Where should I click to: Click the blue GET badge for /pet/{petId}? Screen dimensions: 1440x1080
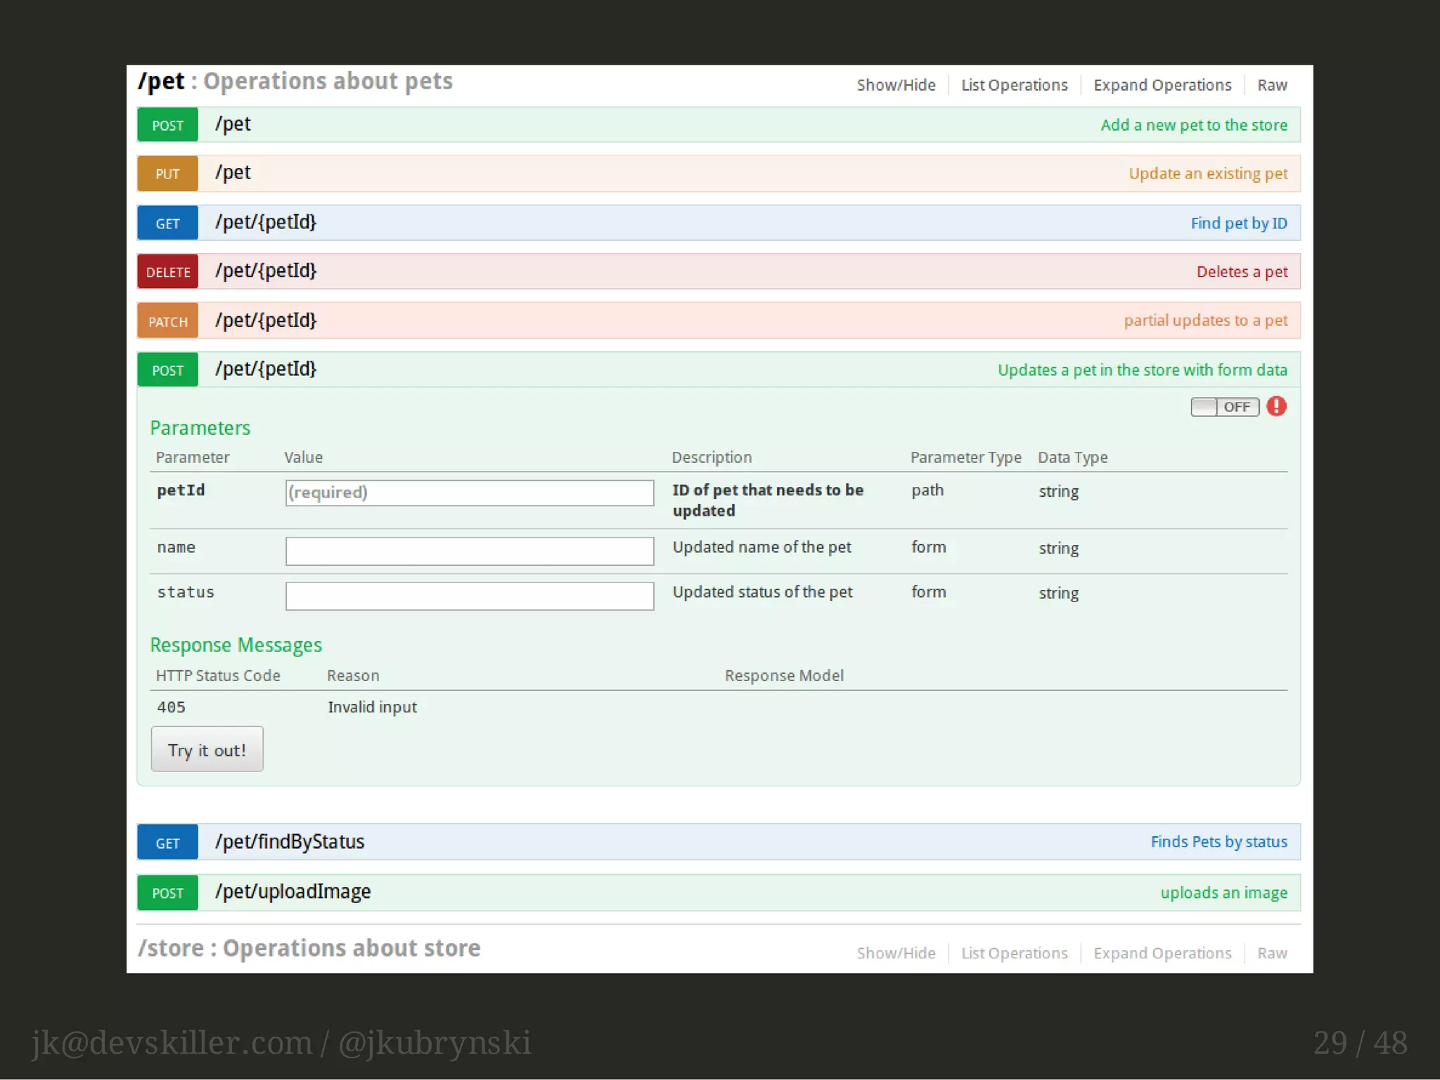(167, 223)
